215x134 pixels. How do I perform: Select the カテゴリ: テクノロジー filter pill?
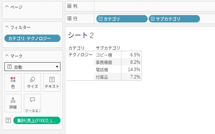[x=32, y=38]
